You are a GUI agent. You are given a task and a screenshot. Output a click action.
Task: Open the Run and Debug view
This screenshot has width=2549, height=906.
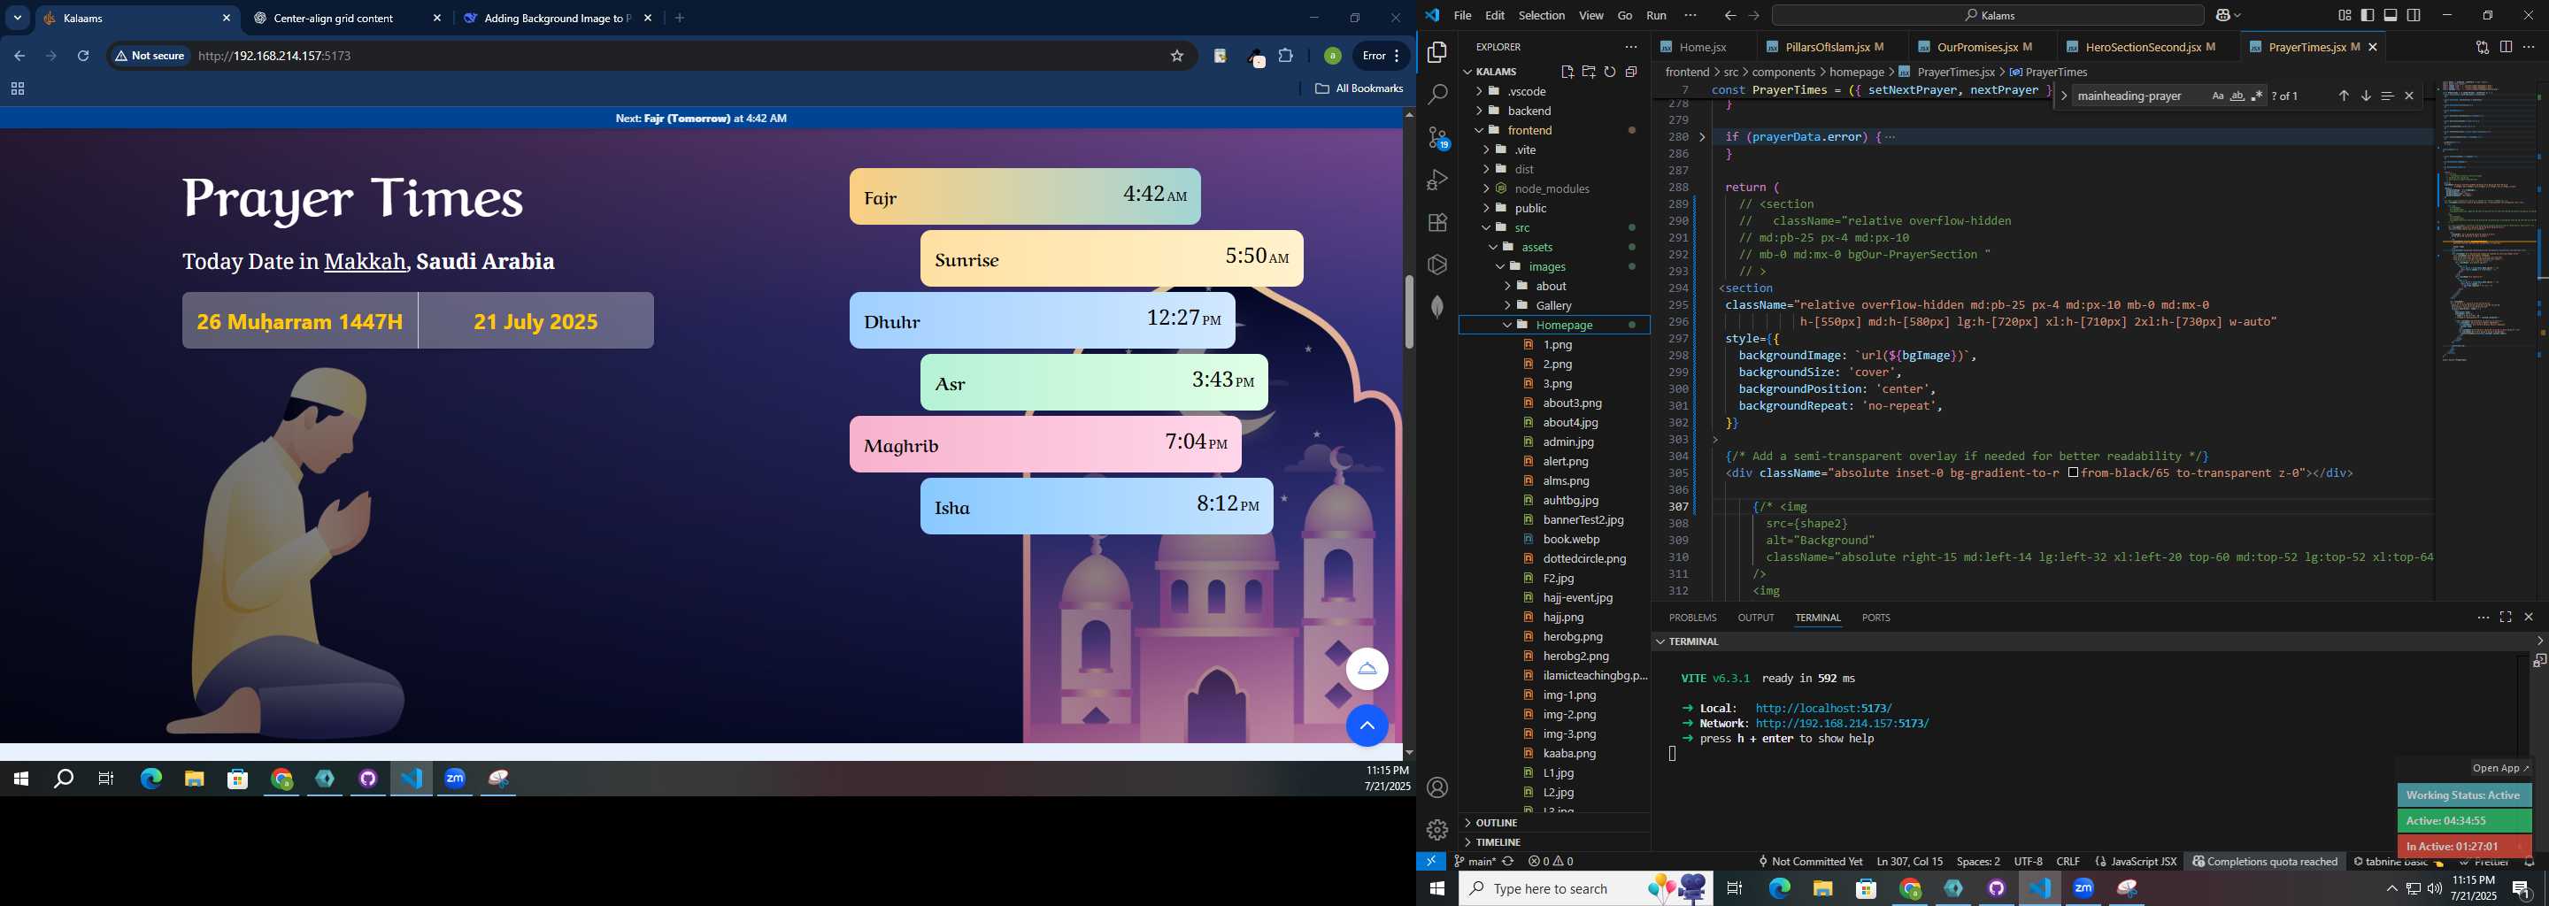[1436, 180]
